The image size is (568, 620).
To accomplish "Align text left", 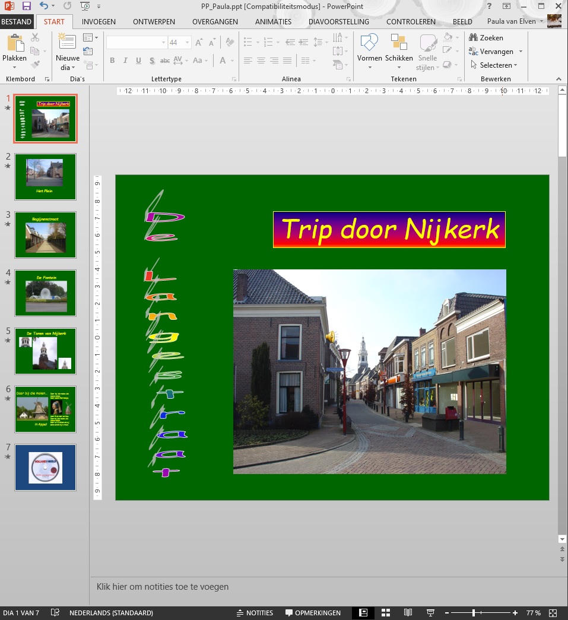I will [248, 61].
